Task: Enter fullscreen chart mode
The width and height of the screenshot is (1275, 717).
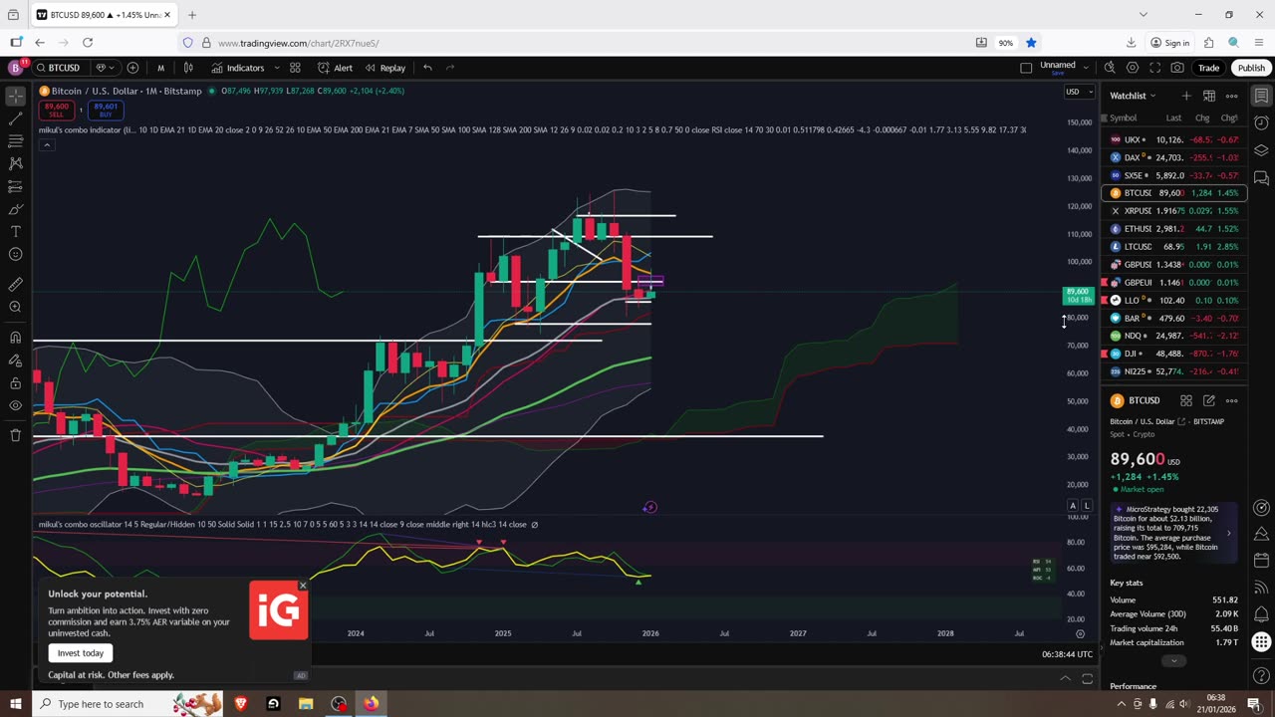Action: click(1155, 68)
